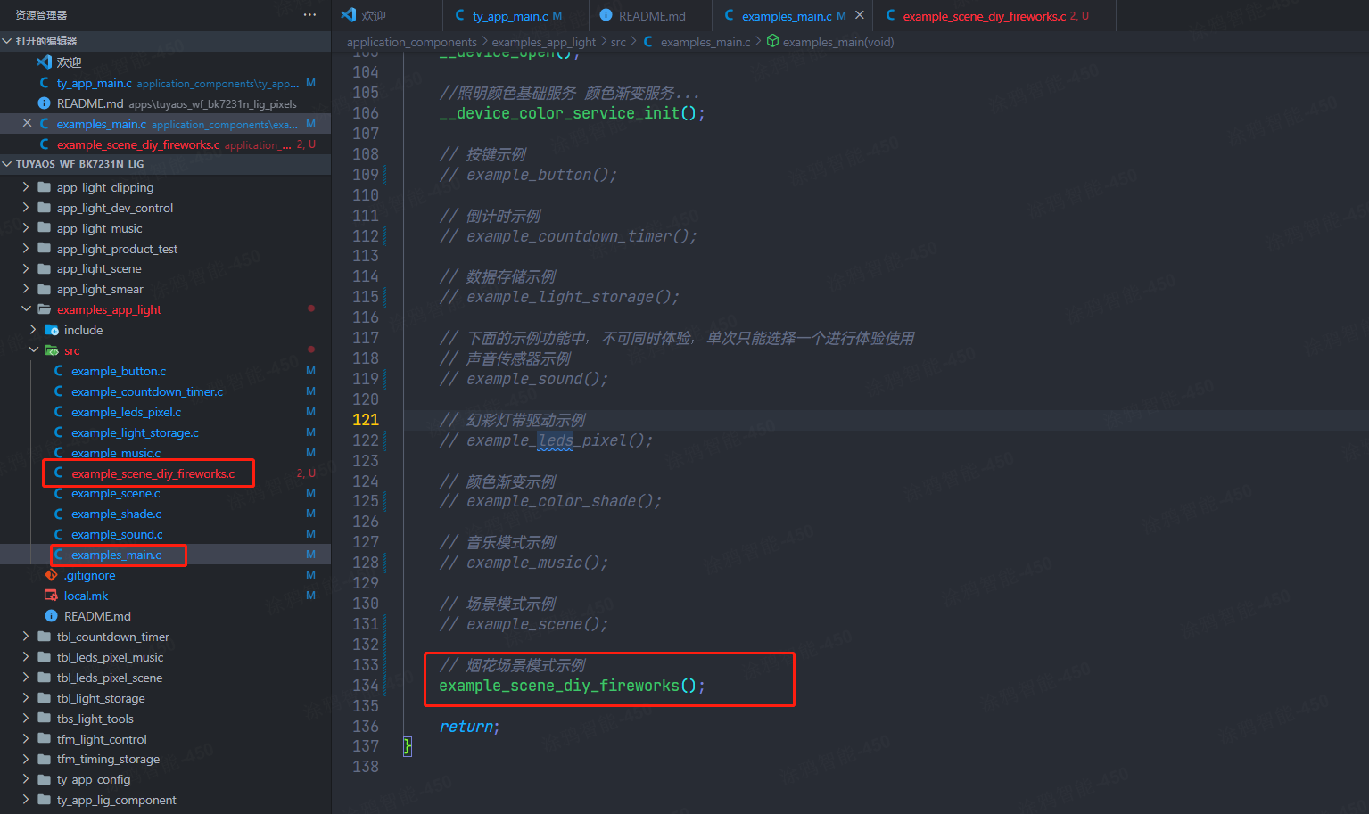Click the src folder icon
This screenshot has width=1369, height=814.
(x=52, y=350)
